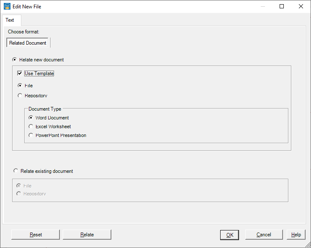Open Help for this dialog

click(296, 235)
